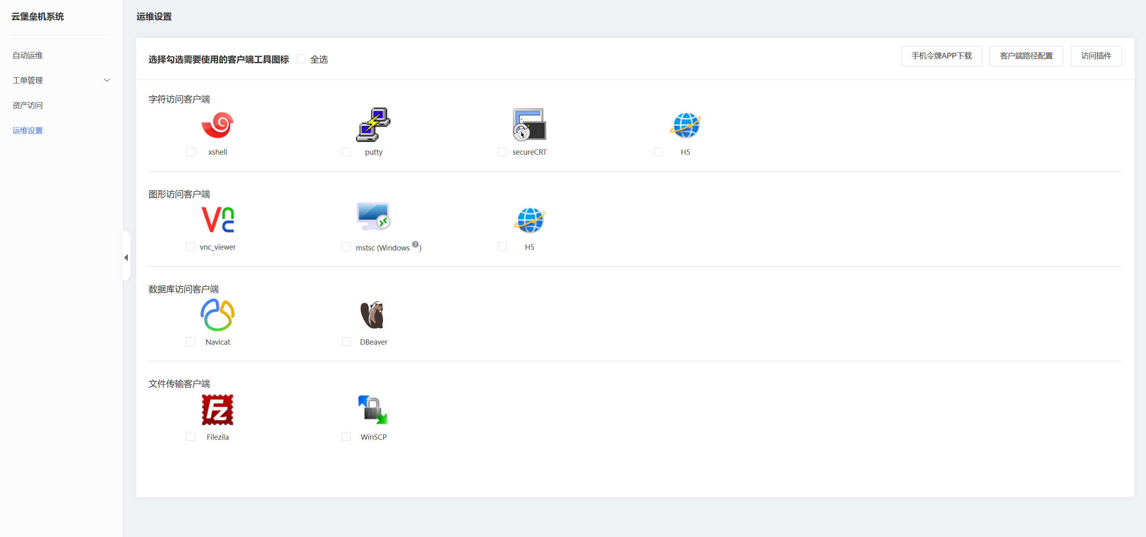Screen dimensions: 1146x537
Task: Click the 云堡垒机系统 title
Action: (x=37, y=16)
